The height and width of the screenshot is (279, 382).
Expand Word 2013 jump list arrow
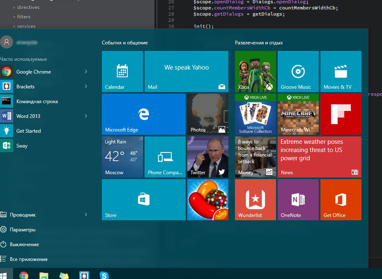pos(86,116)
